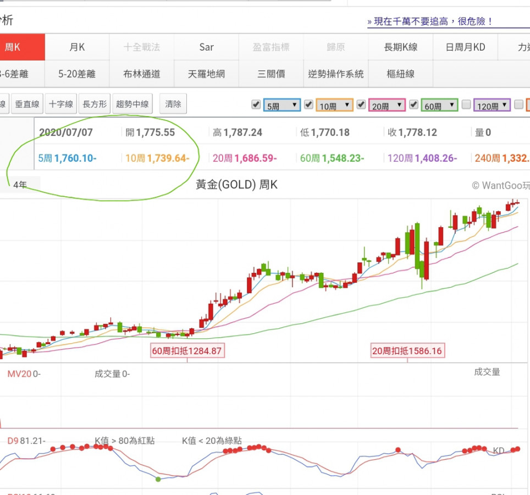
Task: Select the 十字線 crosshair tool
Action: click(60, 104)
